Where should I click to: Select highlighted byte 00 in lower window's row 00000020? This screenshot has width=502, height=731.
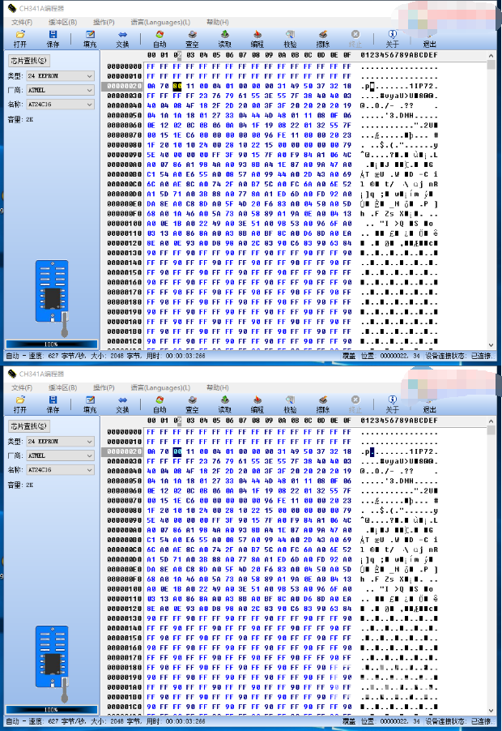tap(177, 451)
